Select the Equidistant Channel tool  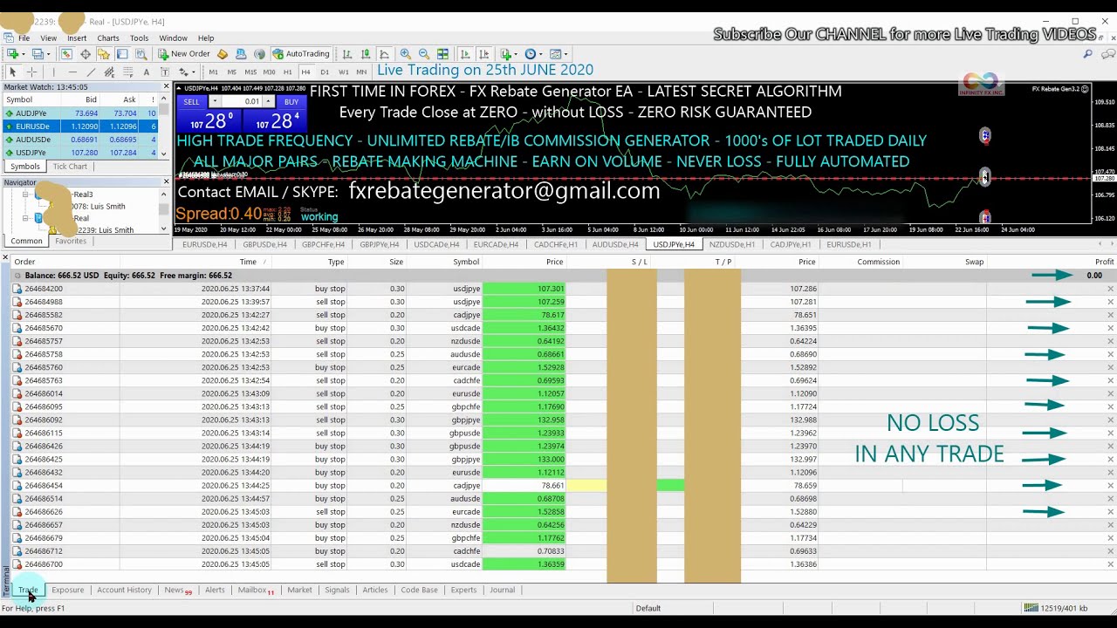pos(109,72)
